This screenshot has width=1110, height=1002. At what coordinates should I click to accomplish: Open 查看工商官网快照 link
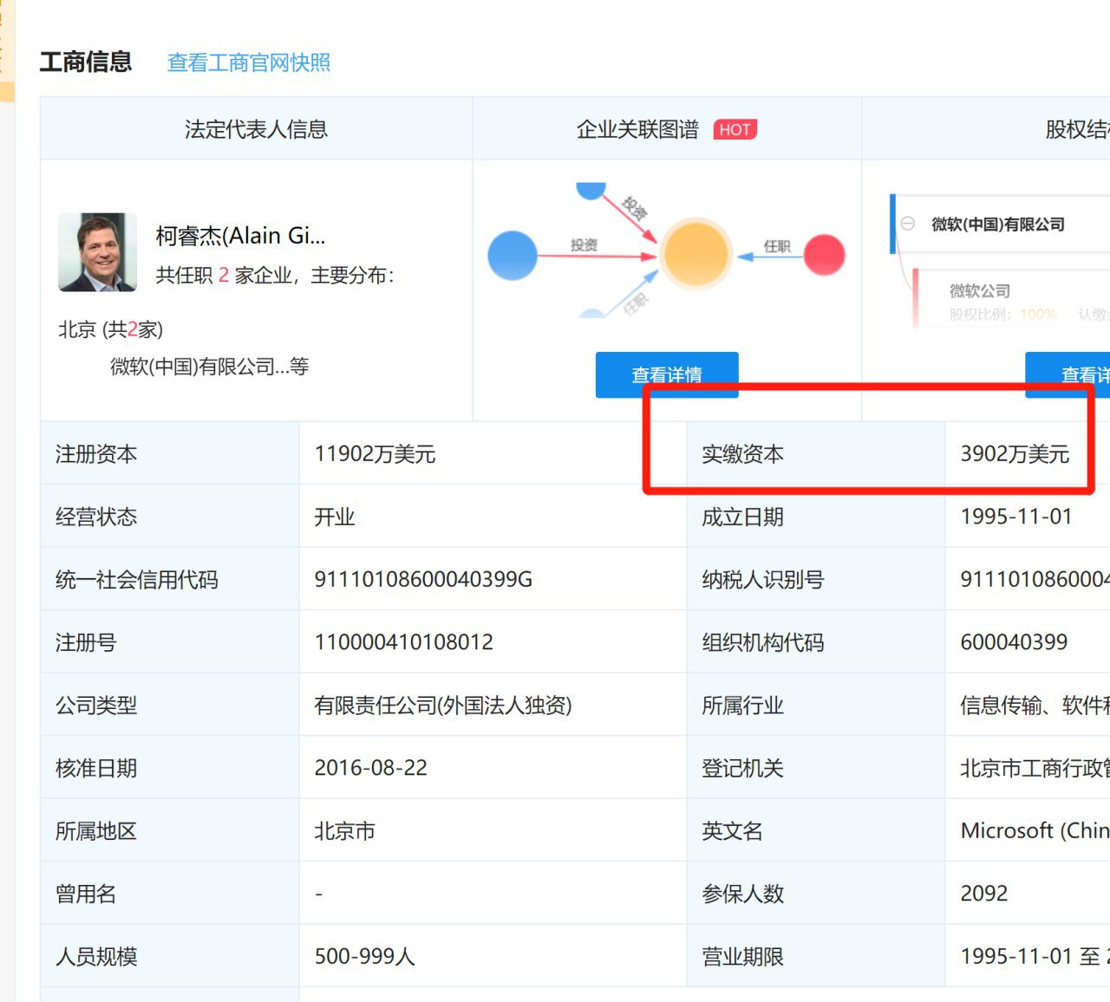pyautogui.click(x=248, y=62)
